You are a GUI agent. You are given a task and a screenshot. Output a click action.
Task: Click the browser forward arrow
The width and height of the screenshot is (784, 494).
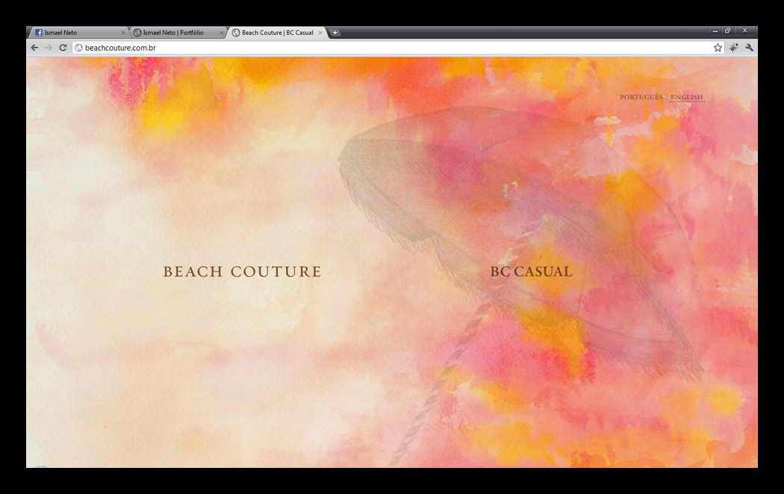click(49, 48)
